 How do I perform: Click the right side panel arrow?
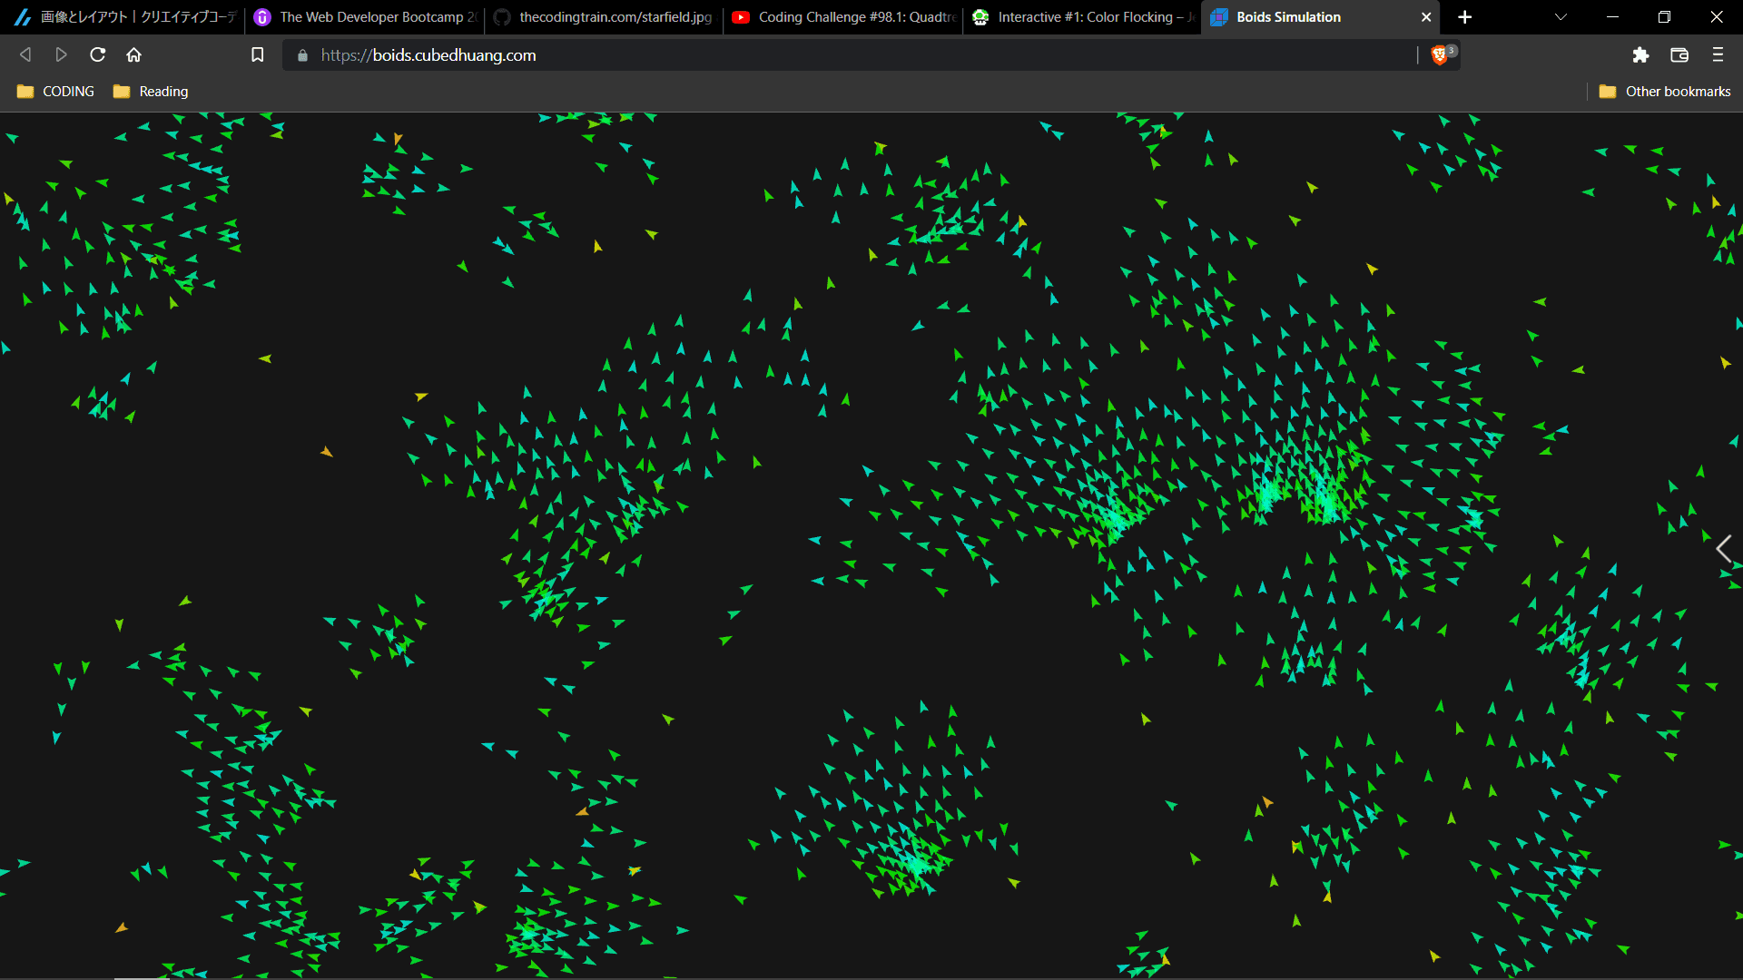1727,547
